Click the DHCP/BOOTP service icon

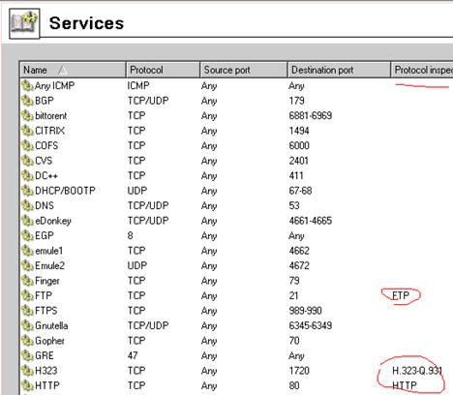pyautogui.click(x=27, y=191)
